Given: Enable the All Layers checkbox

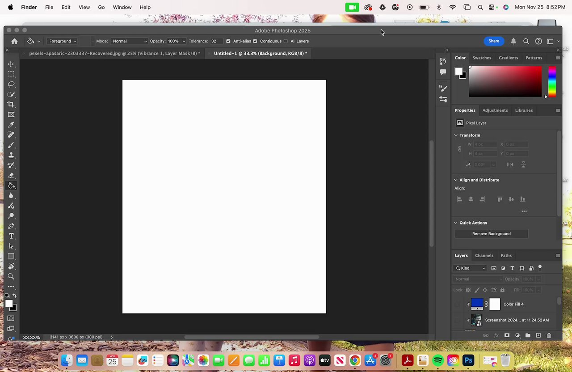Looking at the screenshot, I should click(x=286, y=41).
